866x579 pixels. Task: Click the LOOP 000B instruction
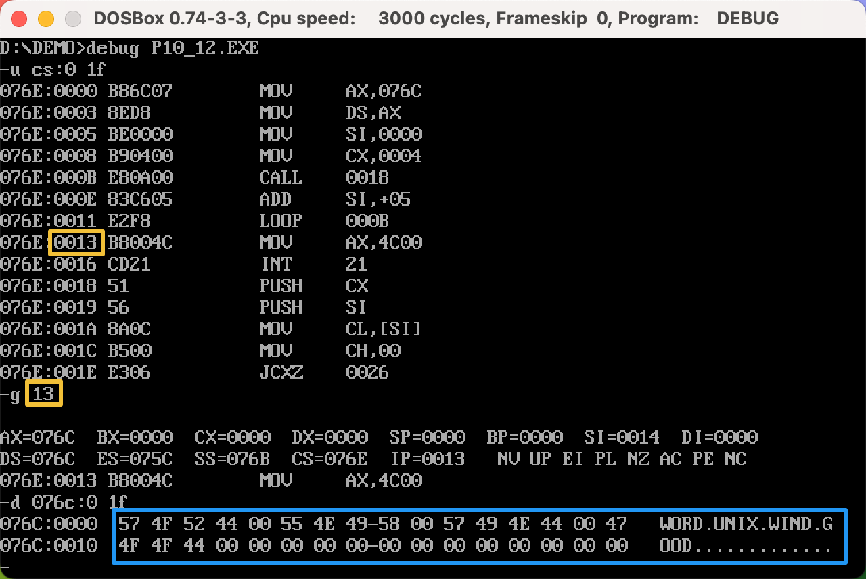click(323, 221)
